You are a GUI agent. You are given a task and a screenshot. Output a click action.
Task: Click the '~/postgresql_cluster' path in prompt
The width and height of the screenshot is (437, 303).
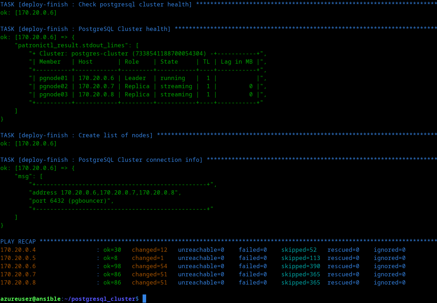(x=100, y=299)
